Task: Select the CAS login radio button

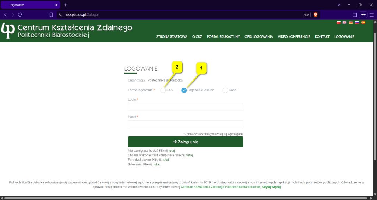Action: tap(163, 90)
